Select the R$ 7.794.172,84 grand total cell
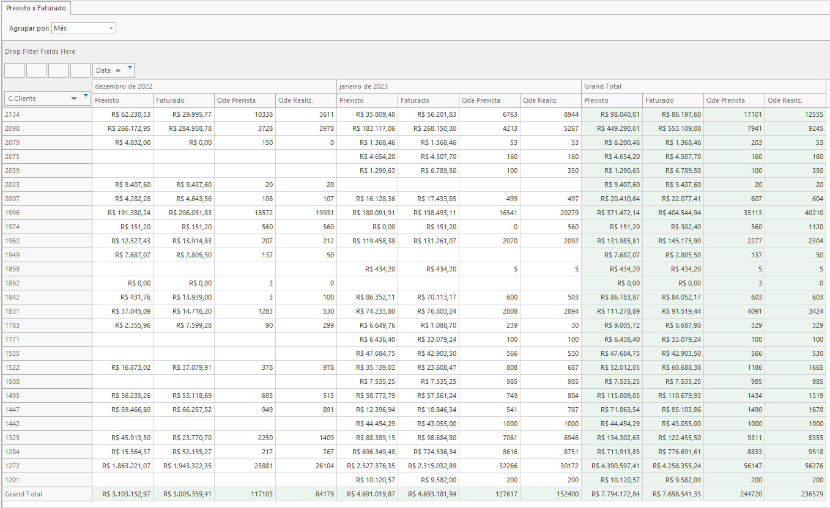The image size is (830, 508). click(612, 494)
